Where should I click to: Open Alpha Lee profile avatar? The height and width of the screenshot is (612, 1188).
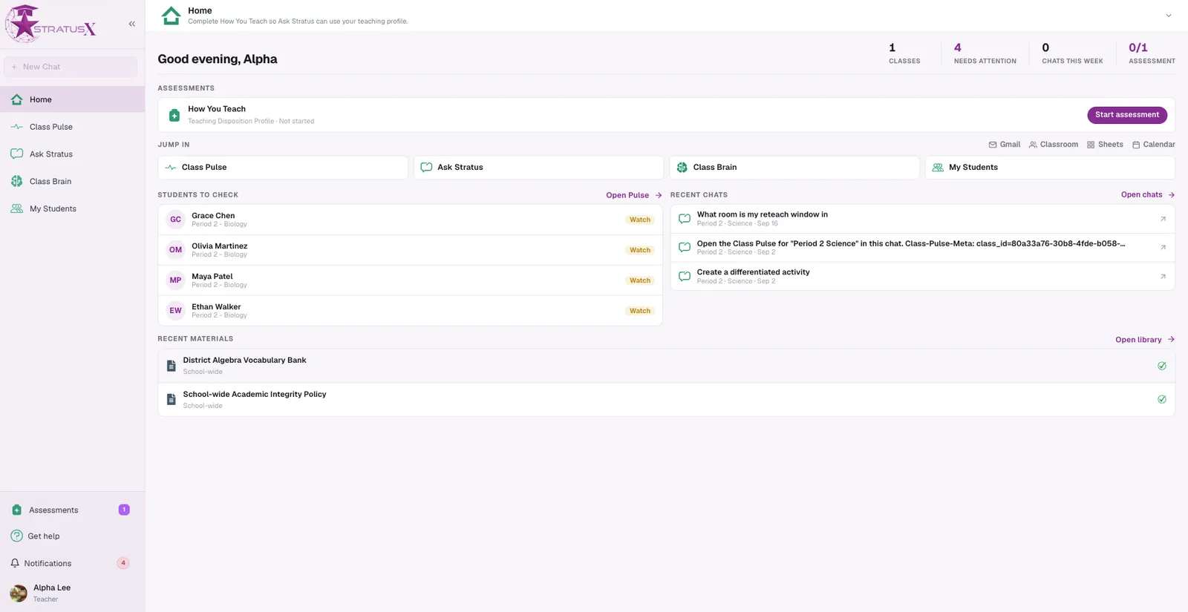coord(19,593)
